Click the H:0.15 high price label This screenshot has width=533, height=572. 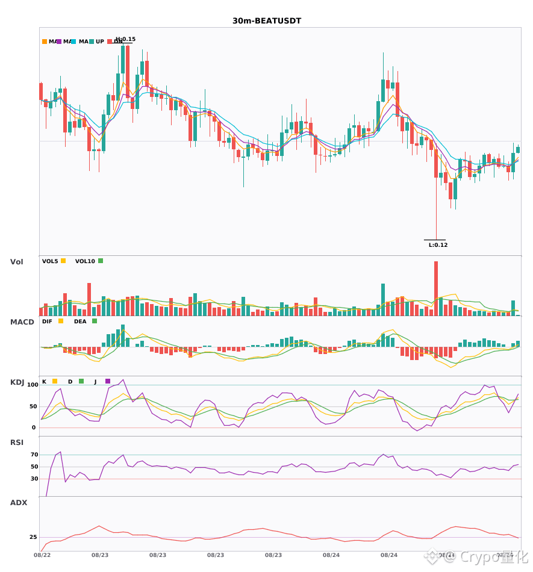pos(125,39)
